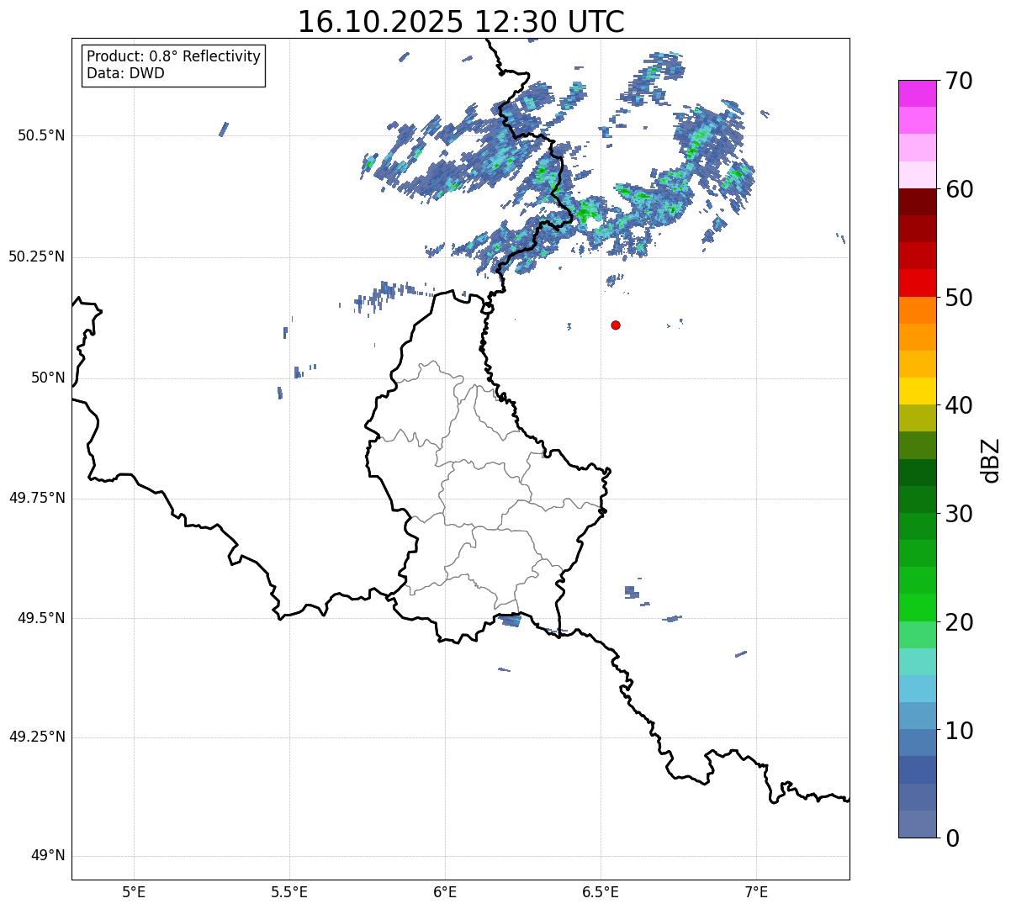
Task: Pick the slate-blue swatch just above 0 dBZ
Action: (x=918, y=824)
